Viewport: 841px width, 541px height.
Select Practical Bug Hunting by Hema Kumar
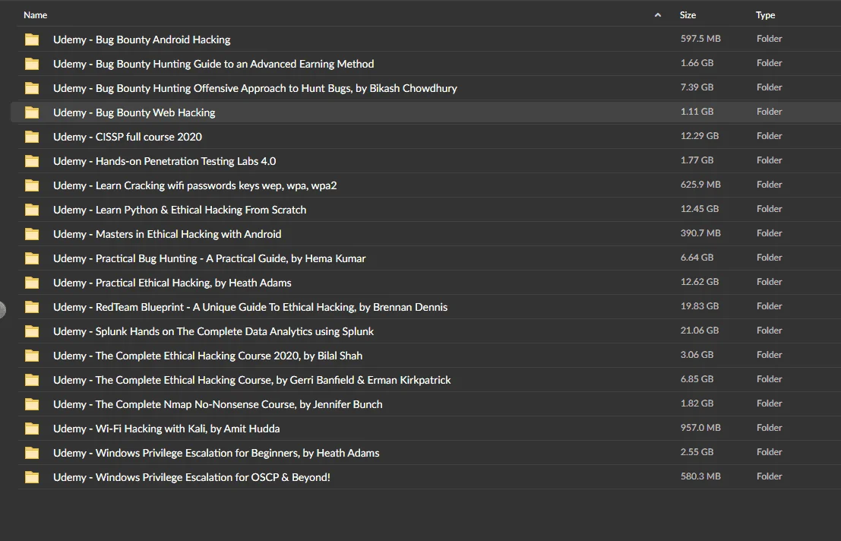pyautogui.click(x=209, y=258)
